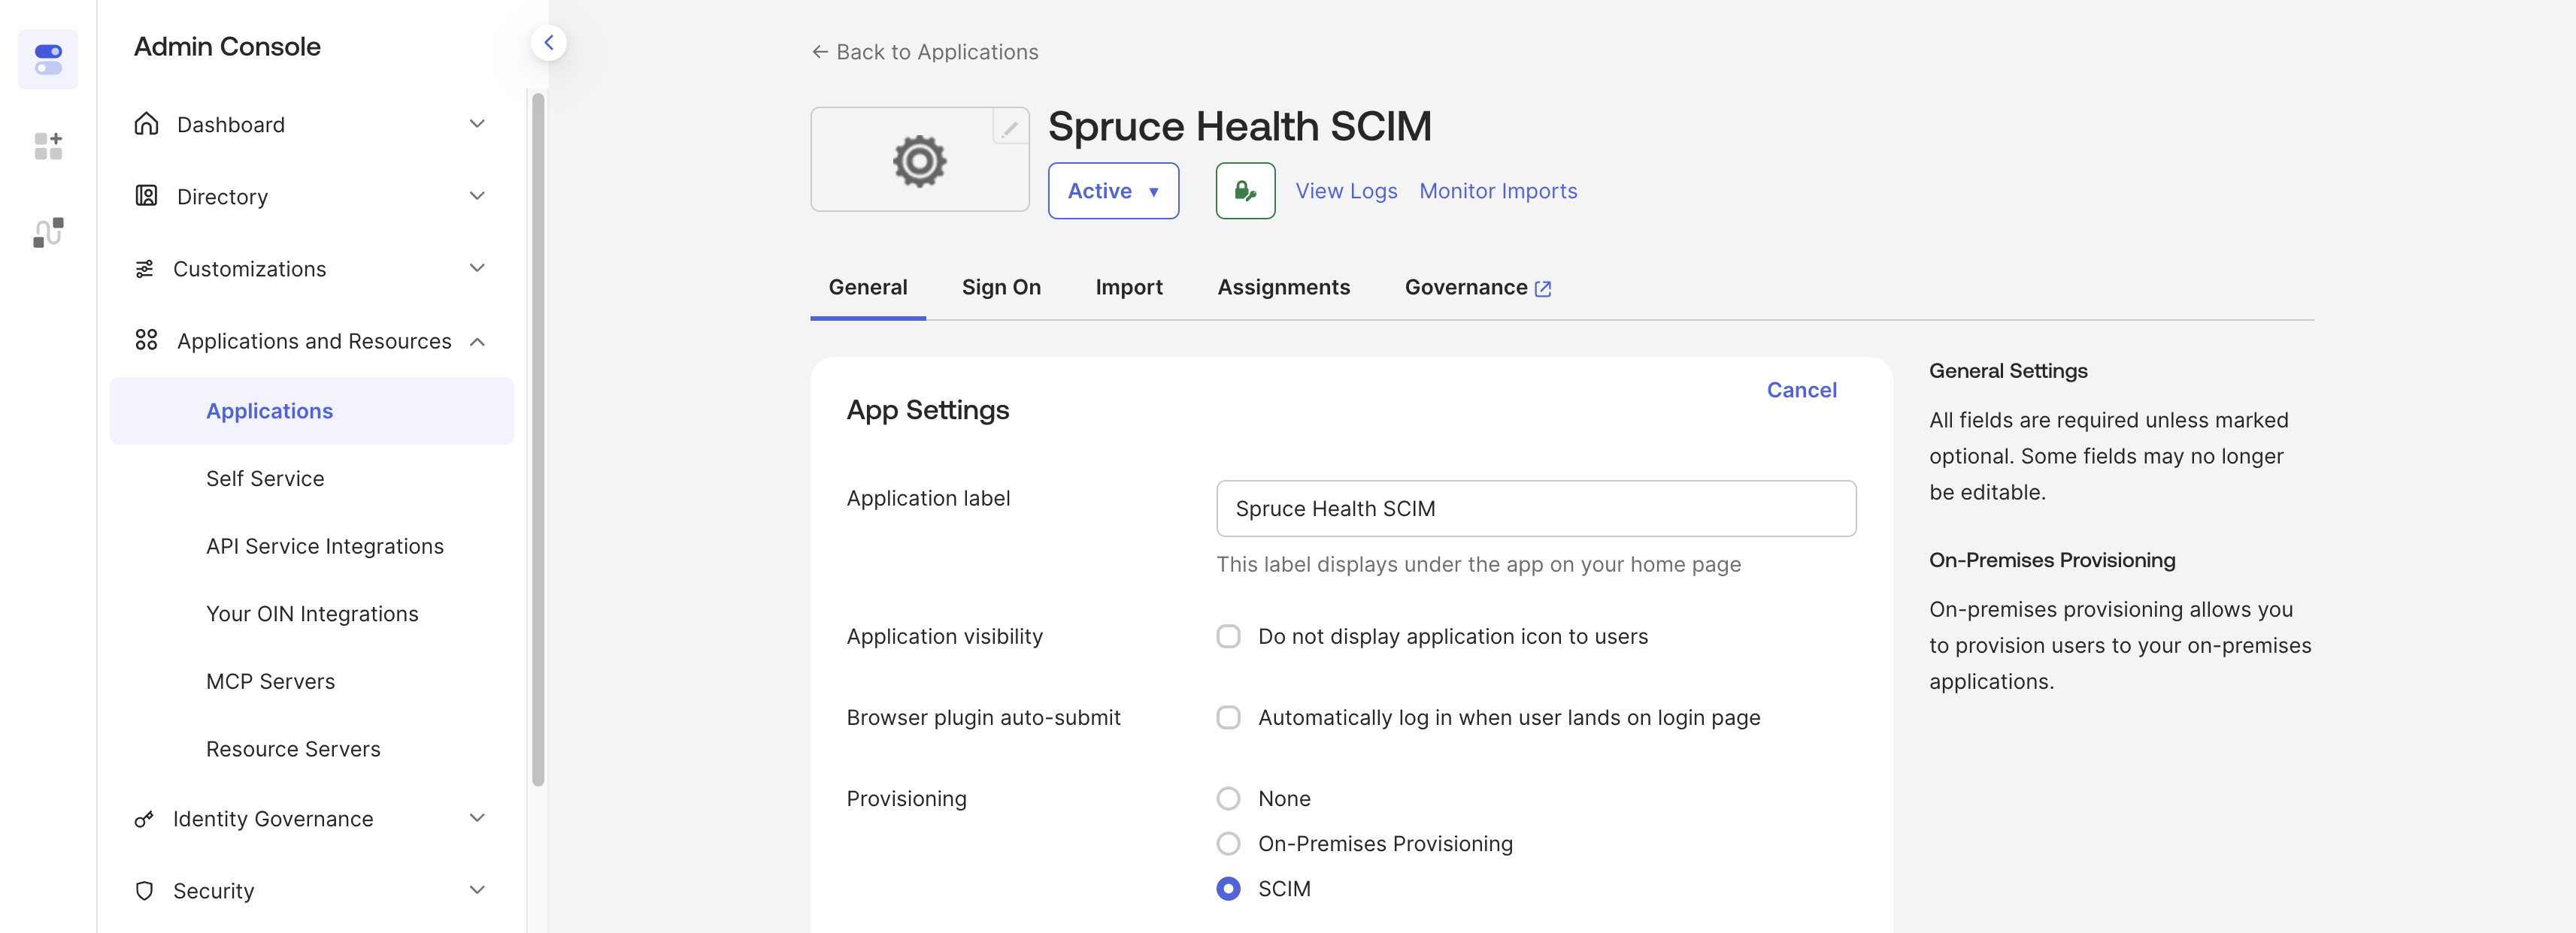The height and width of the screenshot is (933, 2576).
Task: Expand the Dashboard menu chevron
Action: (x=477, y=124)
